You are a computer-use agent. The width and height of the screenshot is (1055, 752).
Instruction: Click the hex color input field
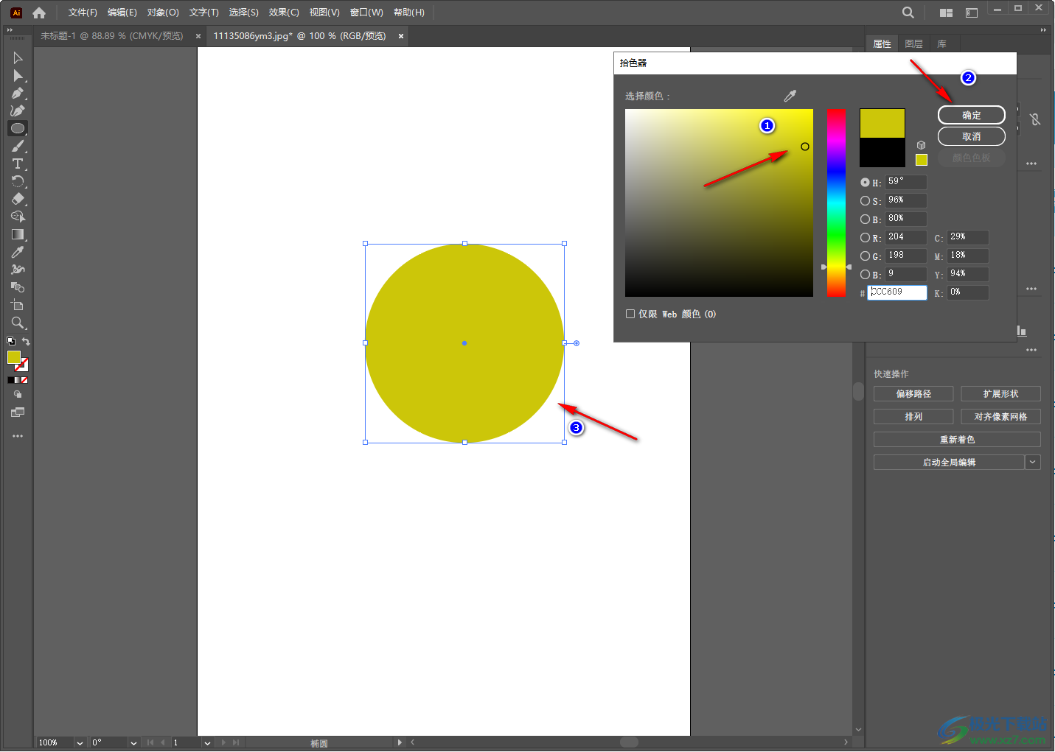point(896,292)
